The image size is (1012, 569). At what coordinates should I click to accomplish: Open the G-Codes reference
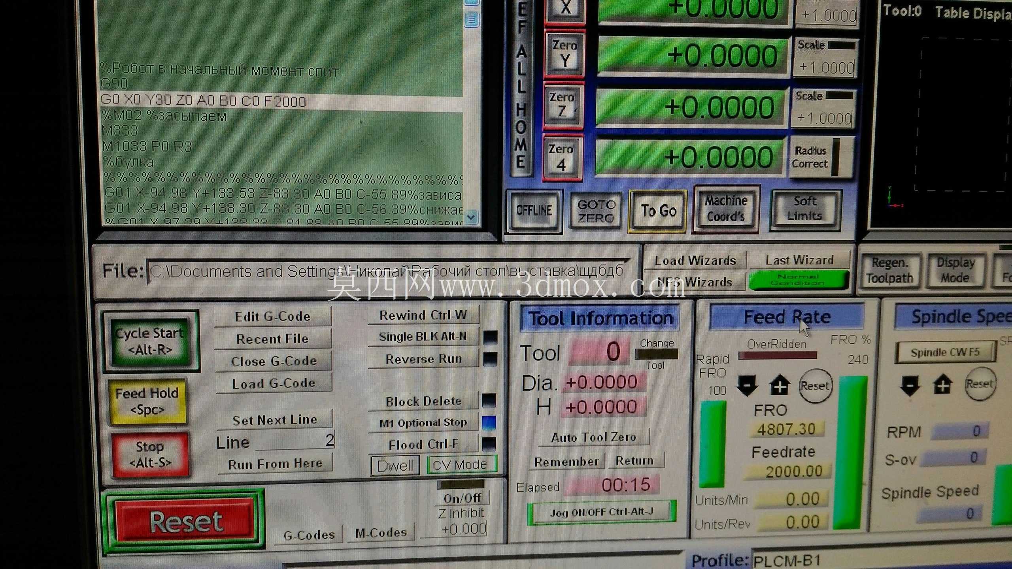click(x=309, y=535)
